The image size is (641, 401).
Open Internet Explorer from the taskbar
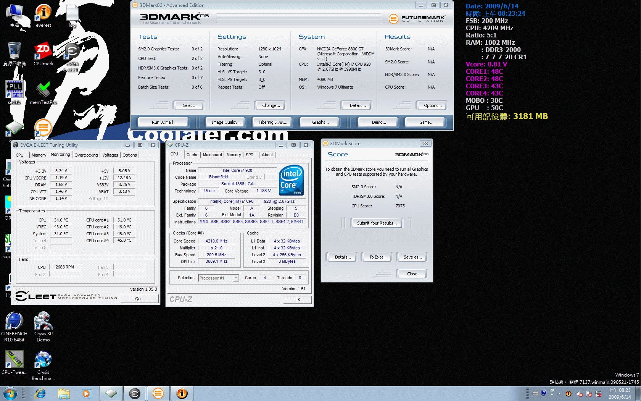pos(40,393)
